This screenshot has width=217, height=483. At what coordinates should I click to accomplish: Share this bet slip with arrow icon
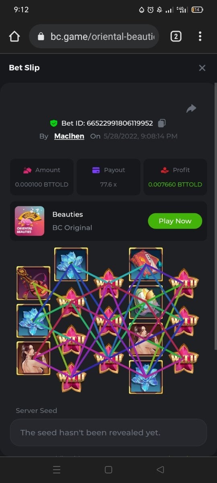pyautogui.click(x=191, y=108)
